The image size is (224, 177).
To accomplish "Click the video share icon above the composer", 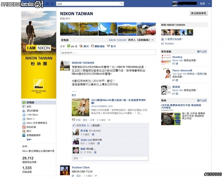I will (108, 46).
